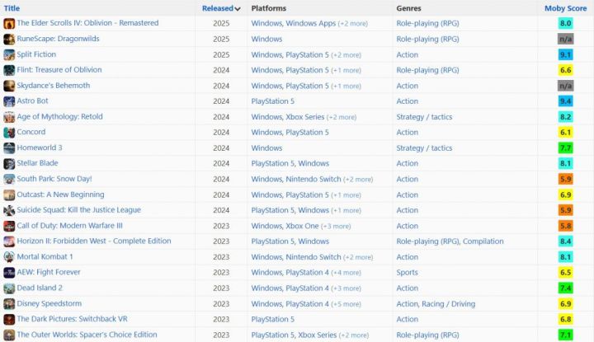
Task: Open the Homeworld 3 thumbnail icon
Action: [x=9, y=148]
